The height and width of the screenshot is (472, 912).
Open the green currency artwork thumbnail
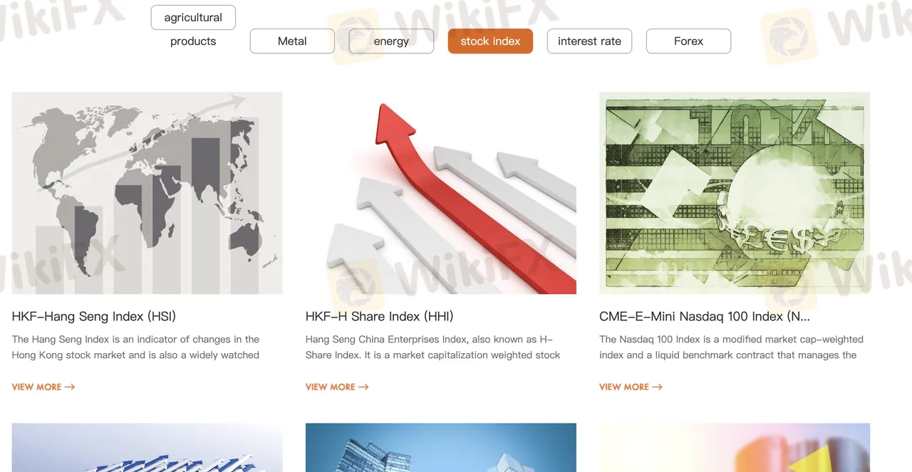735,193
